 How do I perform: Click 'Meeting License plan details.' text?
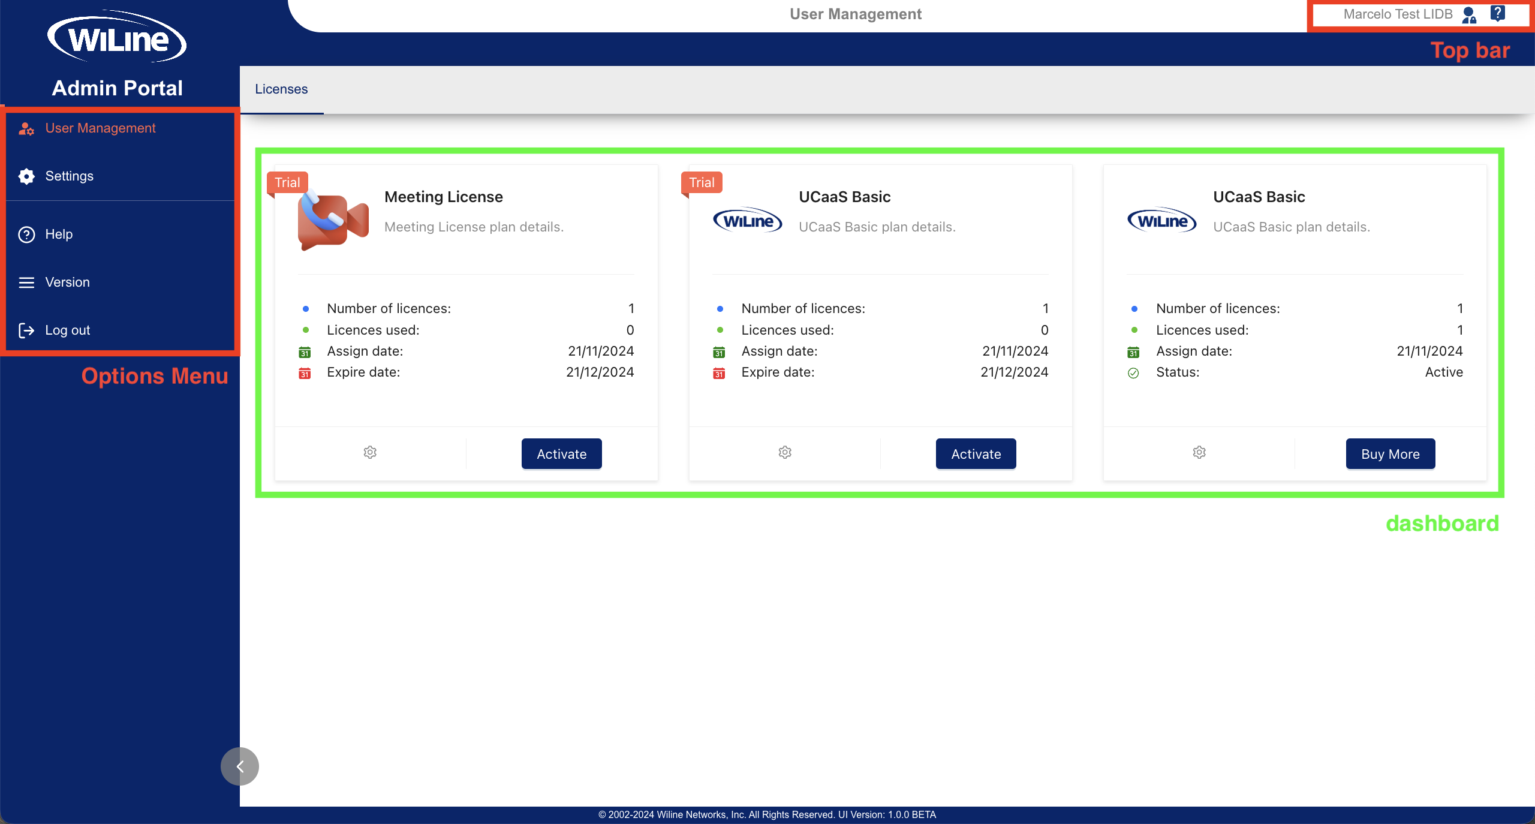tap(474, 227)
